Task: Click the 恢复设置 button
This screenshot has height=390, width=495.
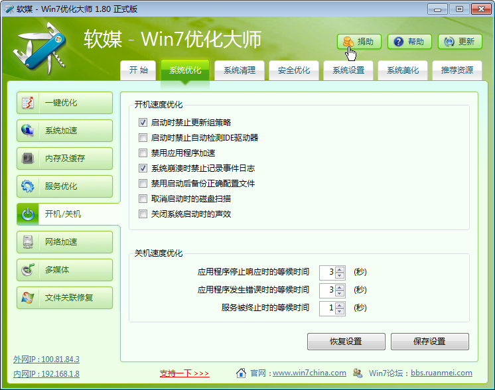Action: (346, 342)
